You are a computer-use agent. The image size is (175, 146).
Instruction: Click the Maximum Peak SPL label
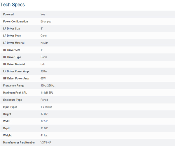click(15, 93)
